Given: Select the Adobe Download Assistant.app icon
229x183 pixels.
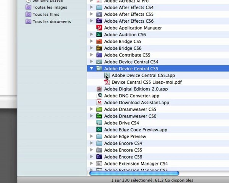Looking at the screenshot, I should pyautogui.click(x=99, y=102).
